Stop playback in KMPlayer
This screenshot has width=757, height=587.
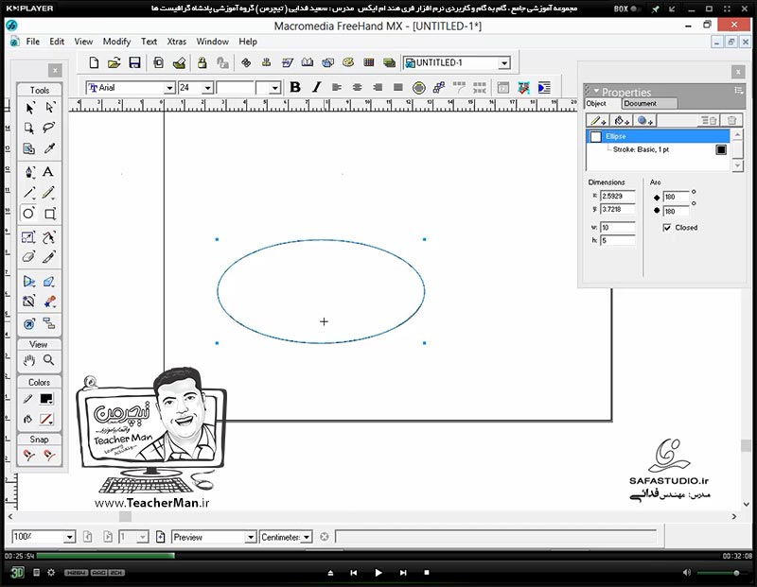tap(427, 573)
